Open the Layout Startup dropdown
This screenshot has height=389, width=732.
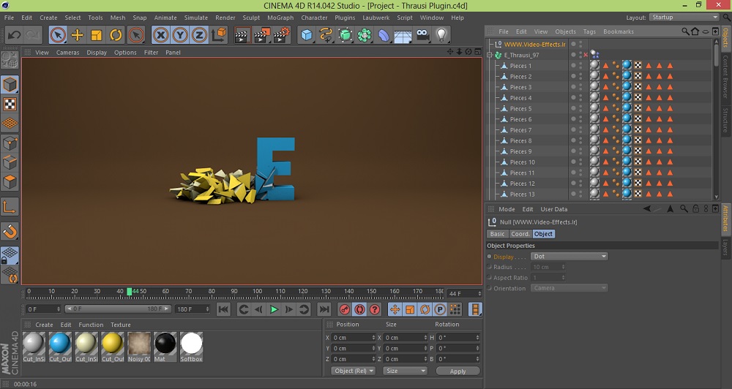684,18
